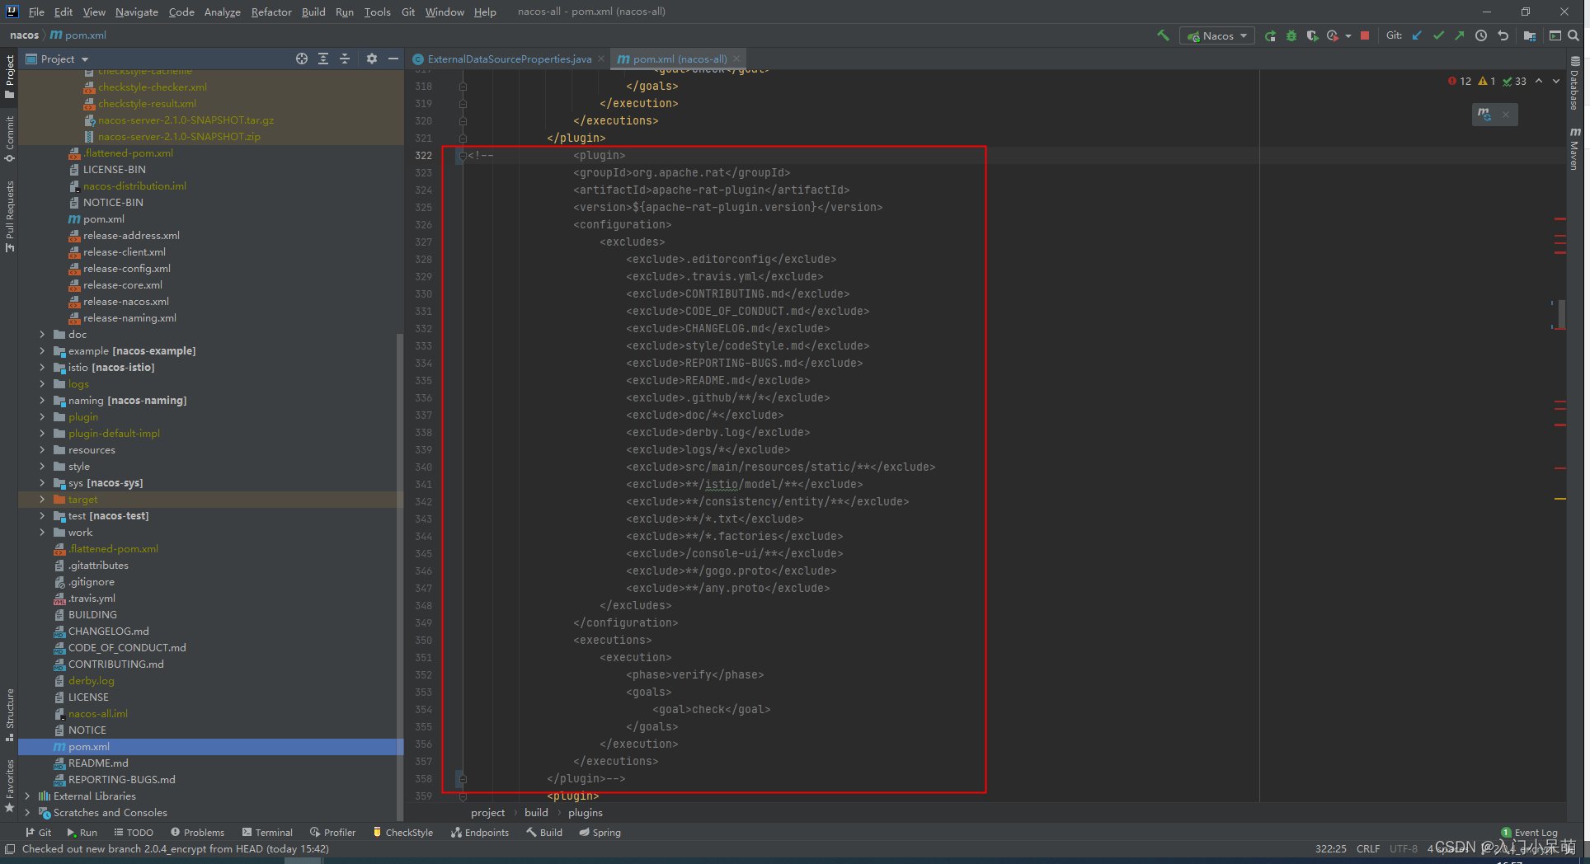Close the pom.xml editor tab
This screenshot has width=1590, height=864.
736,59
